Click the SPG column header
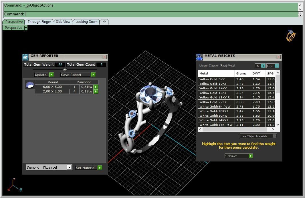Image resolution: width=305 pixels, height=198 pixels. click(x=271, y=74)
